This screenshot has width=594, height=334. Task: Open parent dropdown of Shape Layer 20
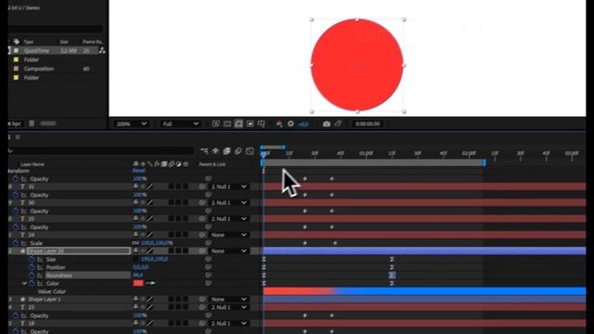(x=229, y=251)
